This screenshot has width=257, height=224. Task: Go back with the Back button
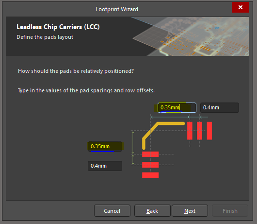(x=152, y=211)
